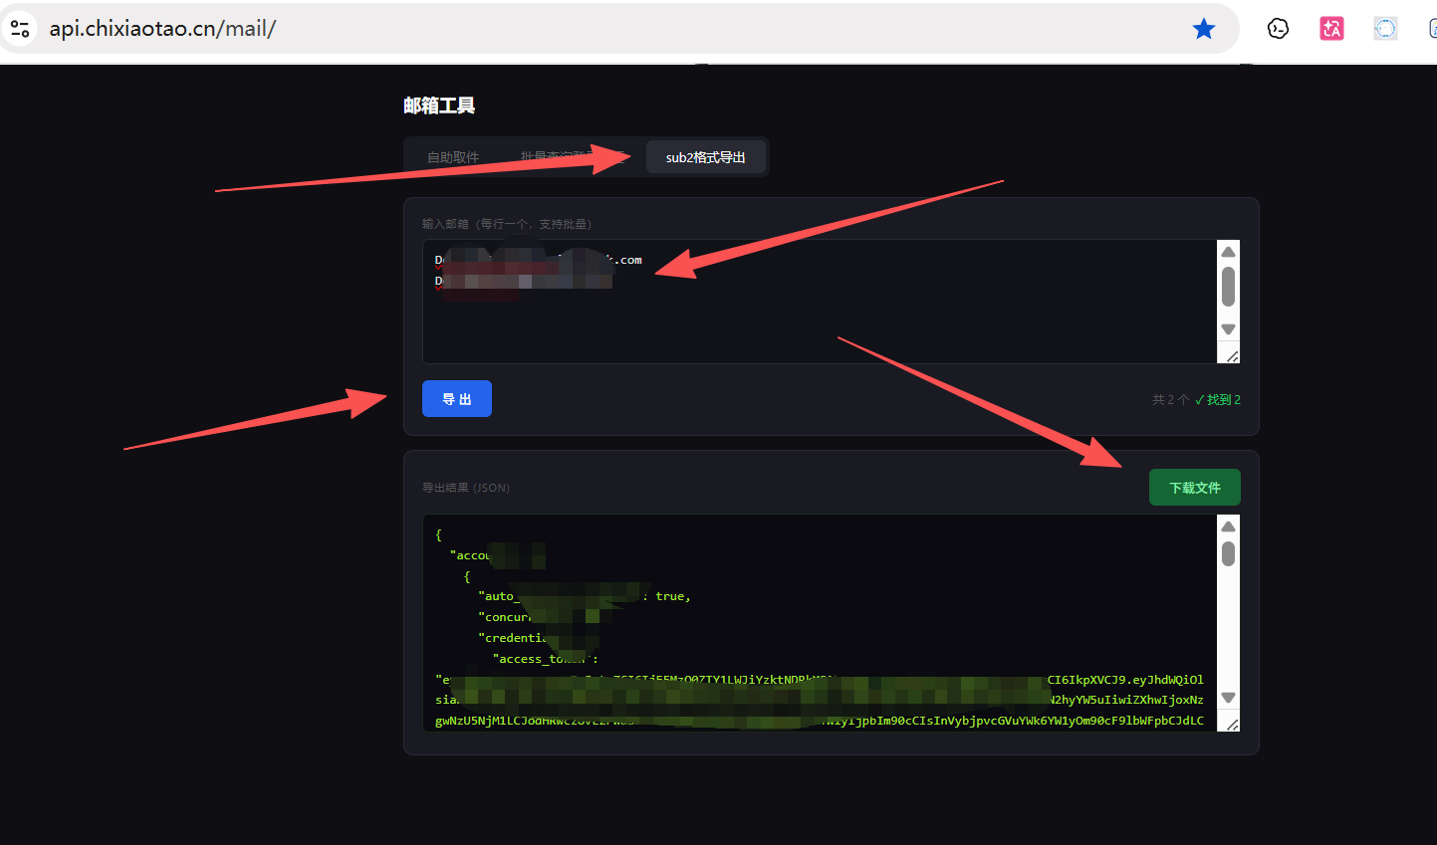Open the partially hidden middle 批量查询 tab
The height and width of the screenshot is (845, 1437).
pos(571,157)
